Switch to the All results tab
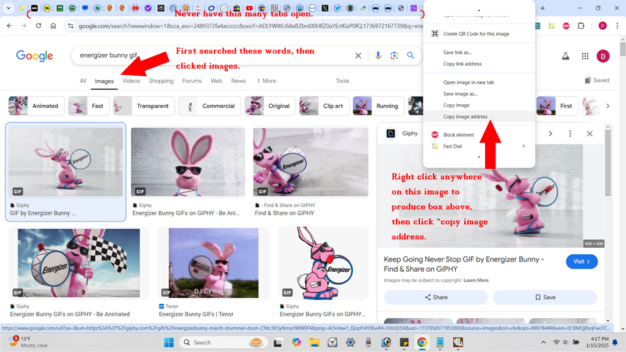Screen dimensions: 626x352 tap(83, 81)
